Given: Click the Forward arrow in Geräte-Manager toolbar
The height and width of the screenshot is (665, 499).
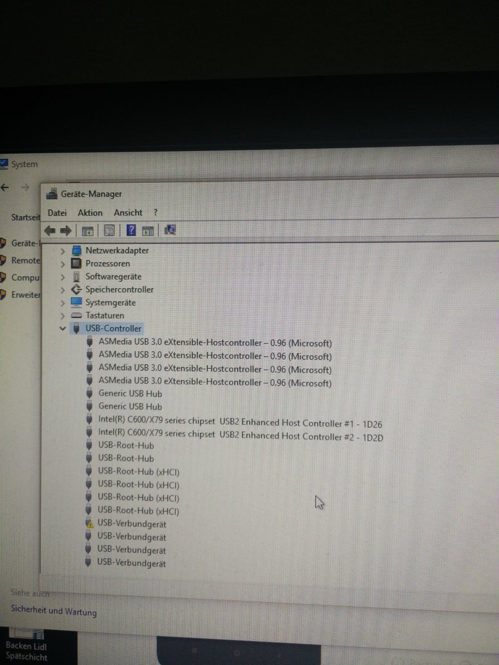Looking at the screenshot, I should (66, 231).
